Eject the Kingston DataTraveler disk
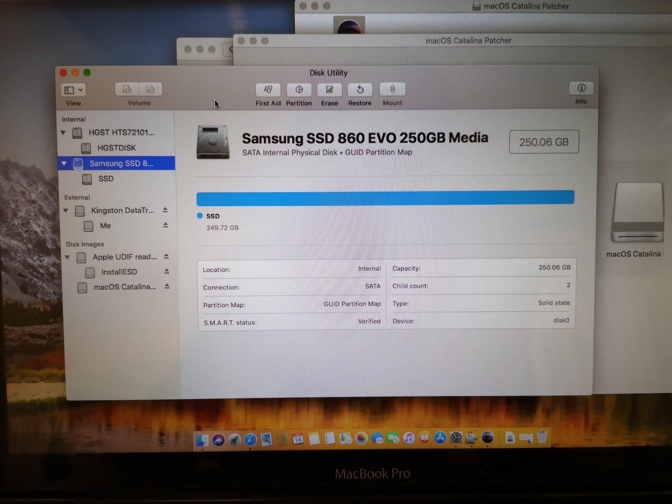672x504 pixels. pyautogui.click(x=165, y=210)
